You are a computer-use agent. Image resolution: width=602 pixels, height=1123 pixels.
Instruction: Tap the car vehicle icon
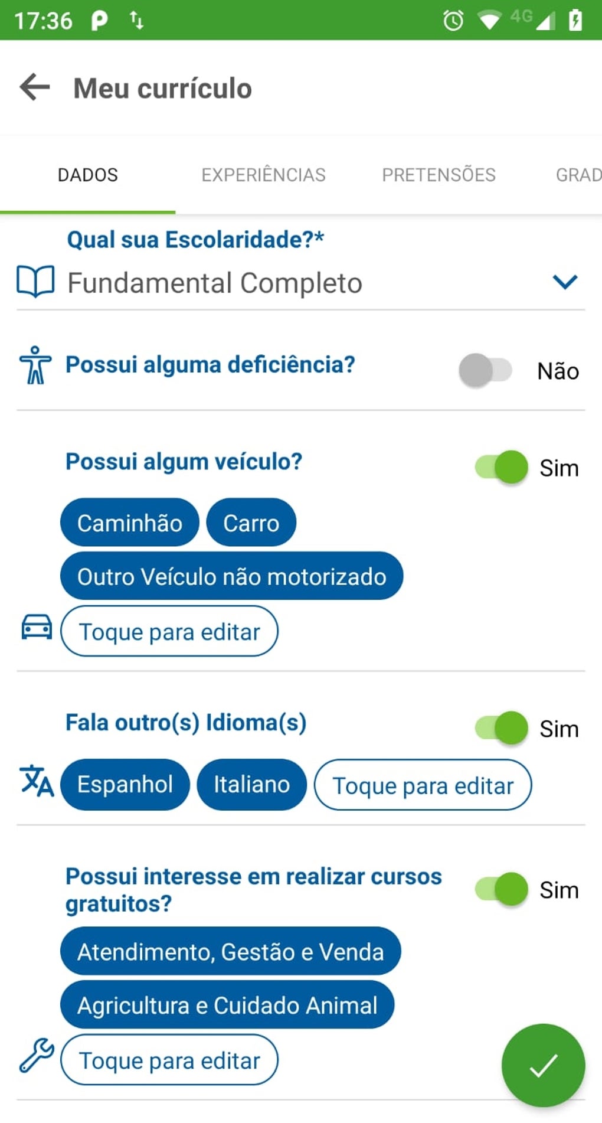37,627
